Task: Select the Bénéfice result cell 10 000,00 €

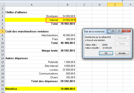Action: point(68,89)
